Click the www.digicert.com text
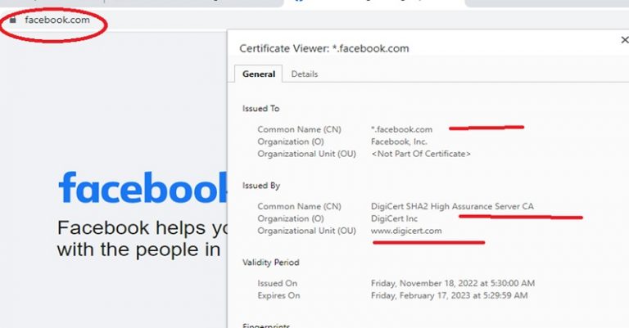 (x=406, y=231)
